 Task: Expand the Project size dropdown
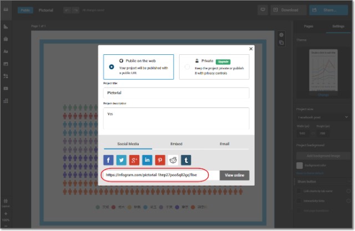[323, 117]
